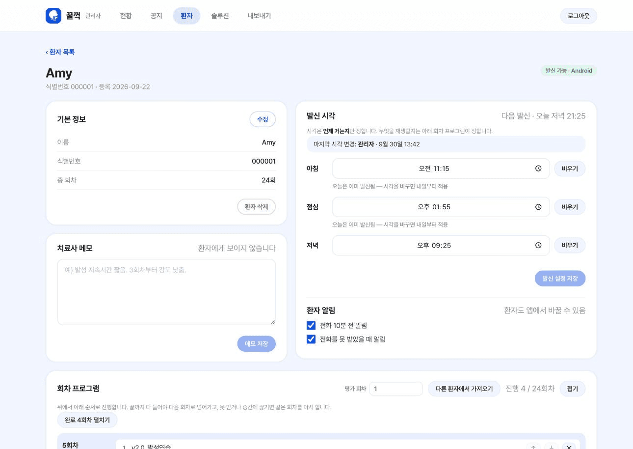Select the 환자 nav tab

coord(186,16)
